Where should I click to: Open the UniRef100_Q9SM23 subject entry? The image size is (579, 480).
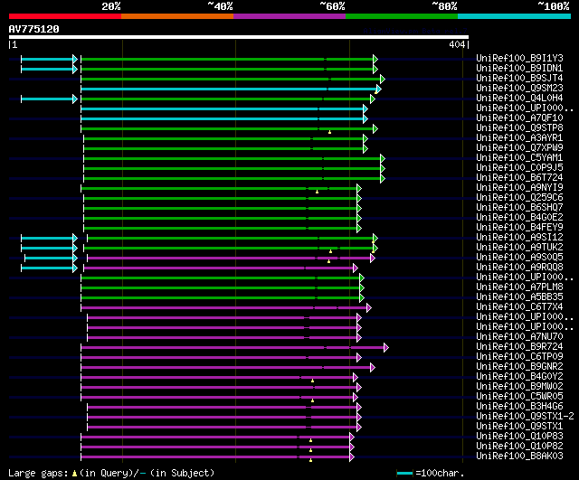click(519, 89)
